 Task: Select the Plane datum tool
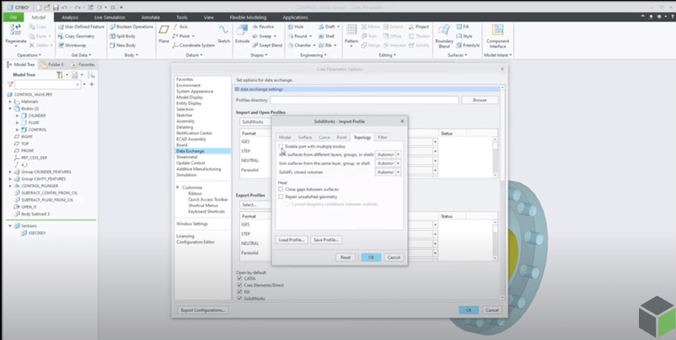tap(163, 34)
